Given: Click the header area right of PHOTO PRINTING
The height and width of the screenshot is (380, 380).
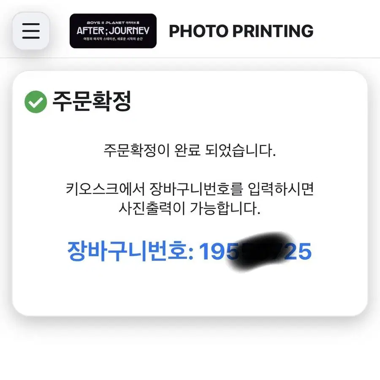Looking at the screenshot, I should coord(347,31).
